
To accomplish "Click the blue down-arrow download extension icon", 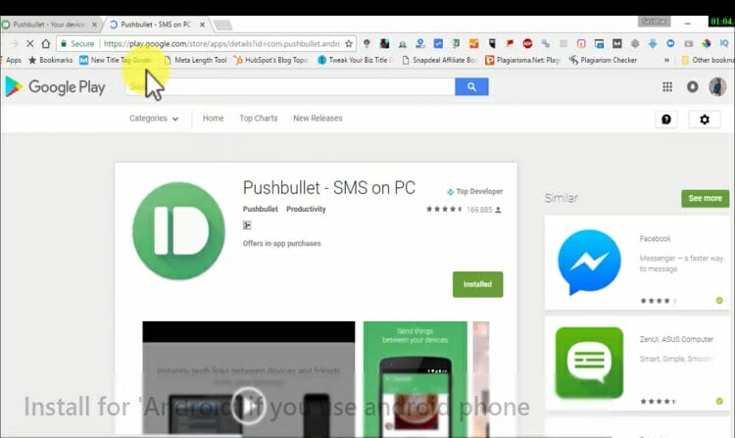I will pyautogui.click(x=653, y=43).
